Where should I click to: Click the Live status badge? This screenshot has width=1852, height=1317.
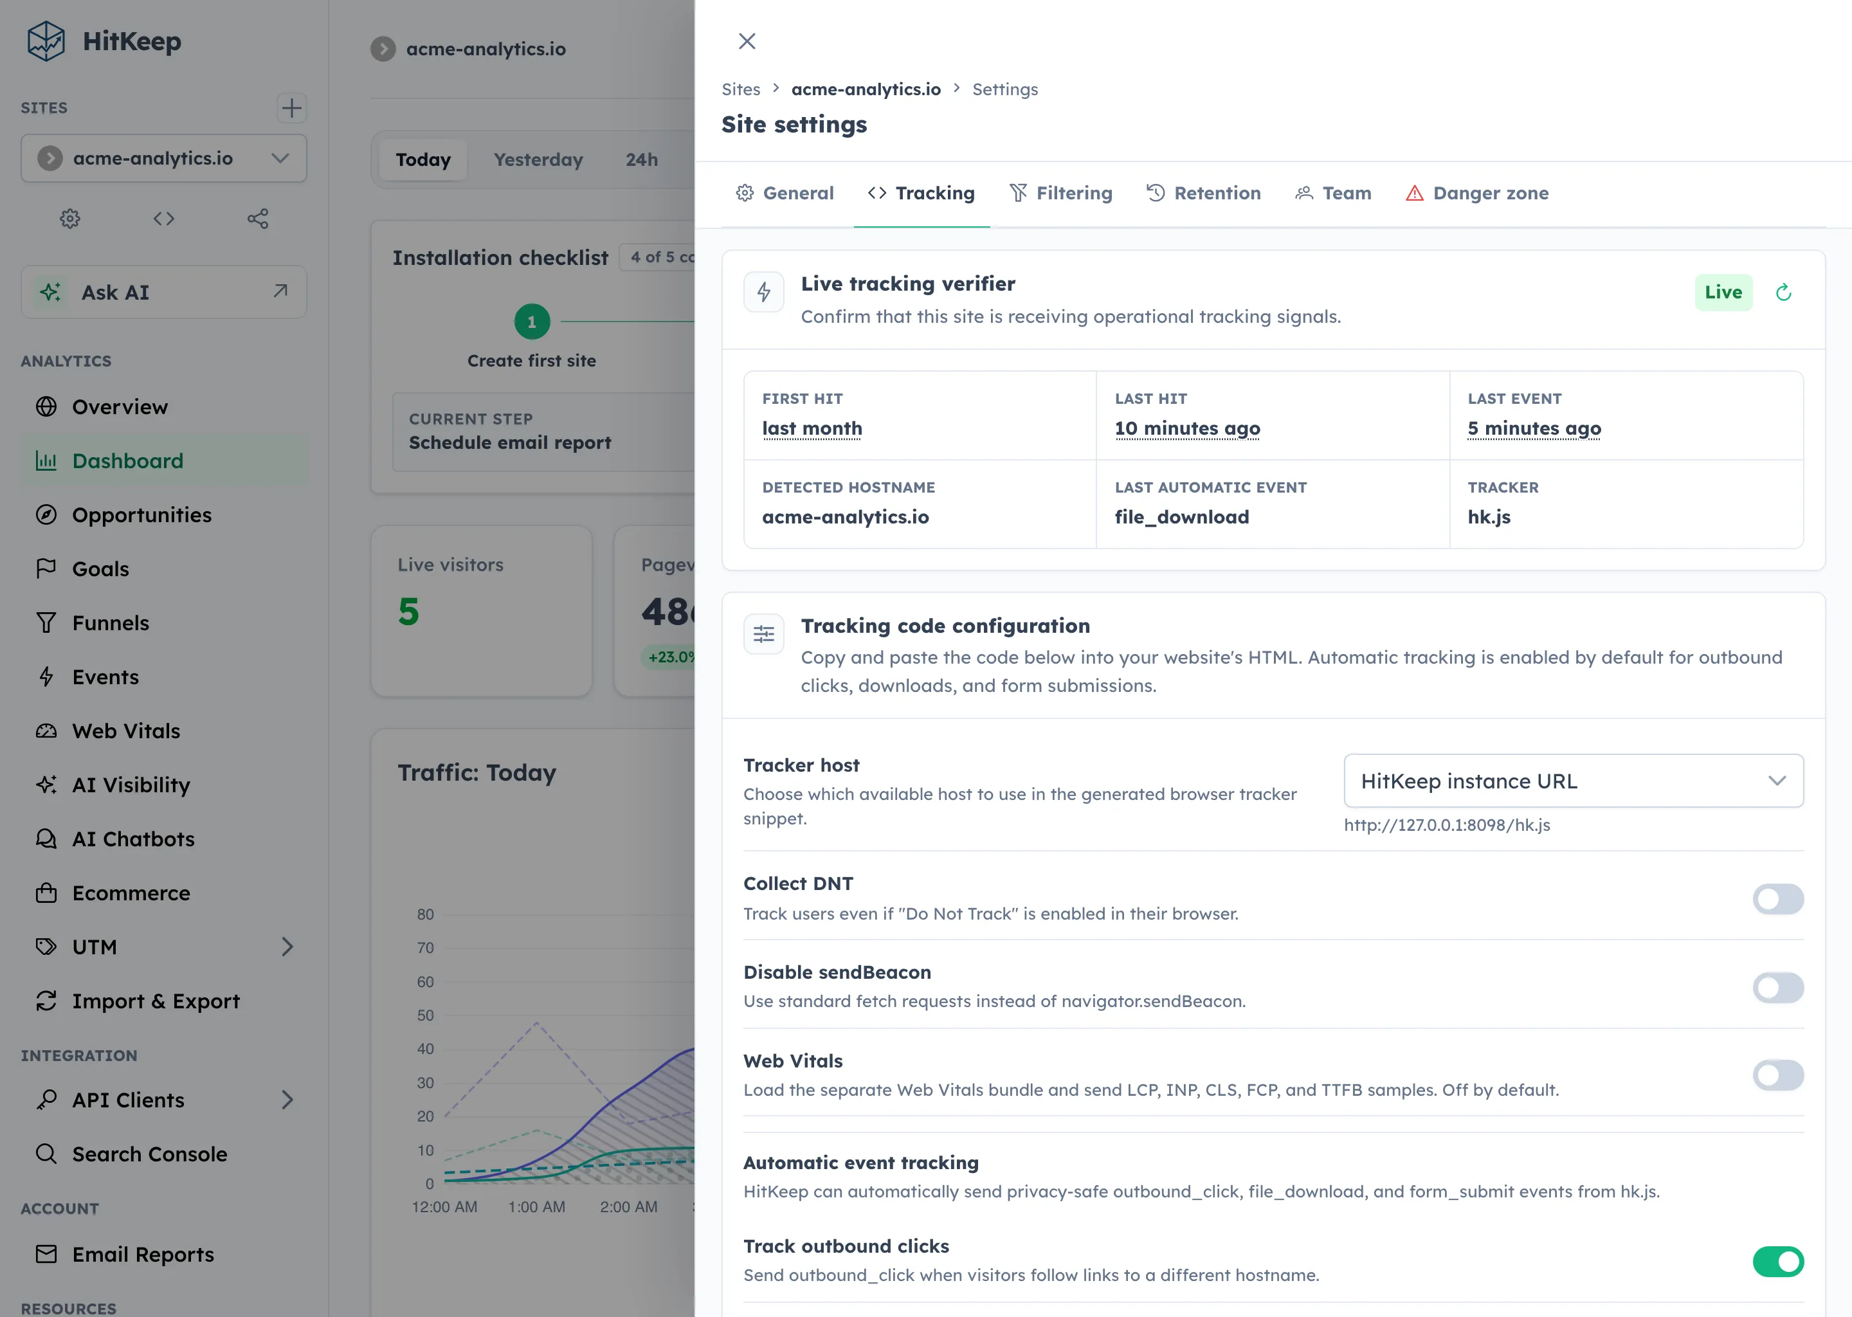[1723, 292]
